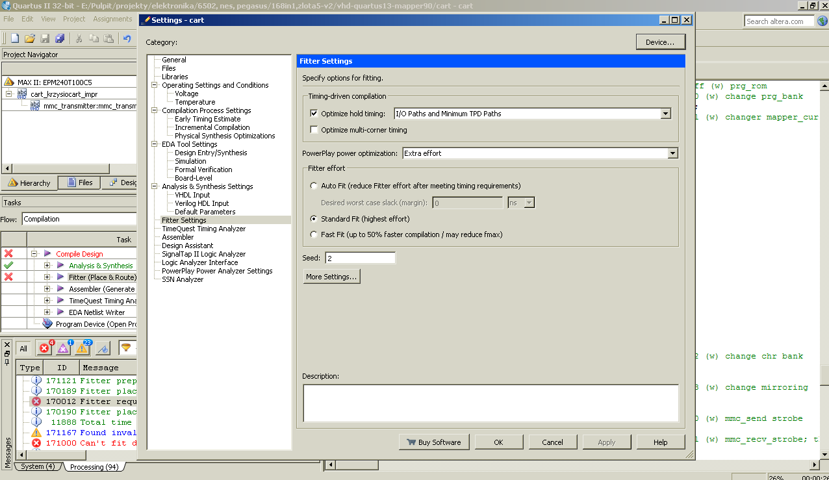This screenshot has height=480, width=829.
Task: Open the PowerPlay power optimization dropdown
Action: (673, 153)
